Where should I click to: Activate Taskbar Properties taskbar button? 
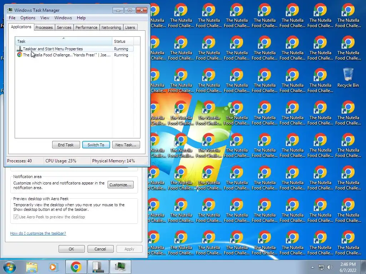click(98, 267)
